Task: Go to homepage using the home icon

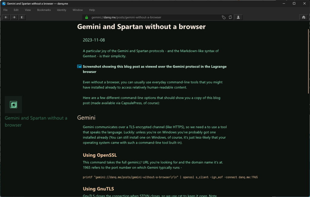Action: (x=303, y=17)
